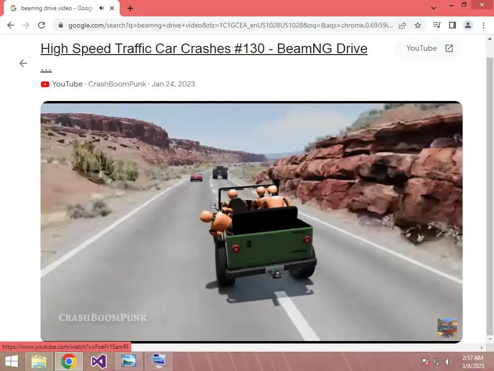Expand the tab search chevron
Image resolution: width=494 pixels, height=371 pixels.
(434, 8)
